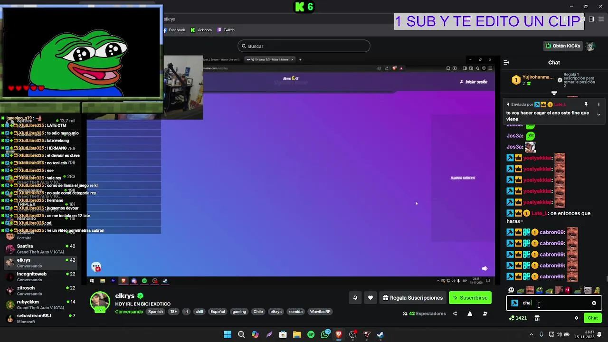Open chat settings gear icon
The width and height of the screenshot is (608, 342).
pyautogui.click(x=576, y=318)
